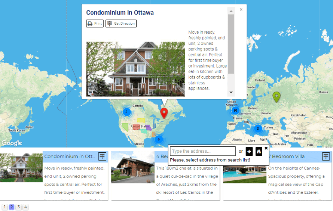Viewport: 333px width, 211px height.
Task: Click the yellow highlighted US state region
Action: pos(141,121)
